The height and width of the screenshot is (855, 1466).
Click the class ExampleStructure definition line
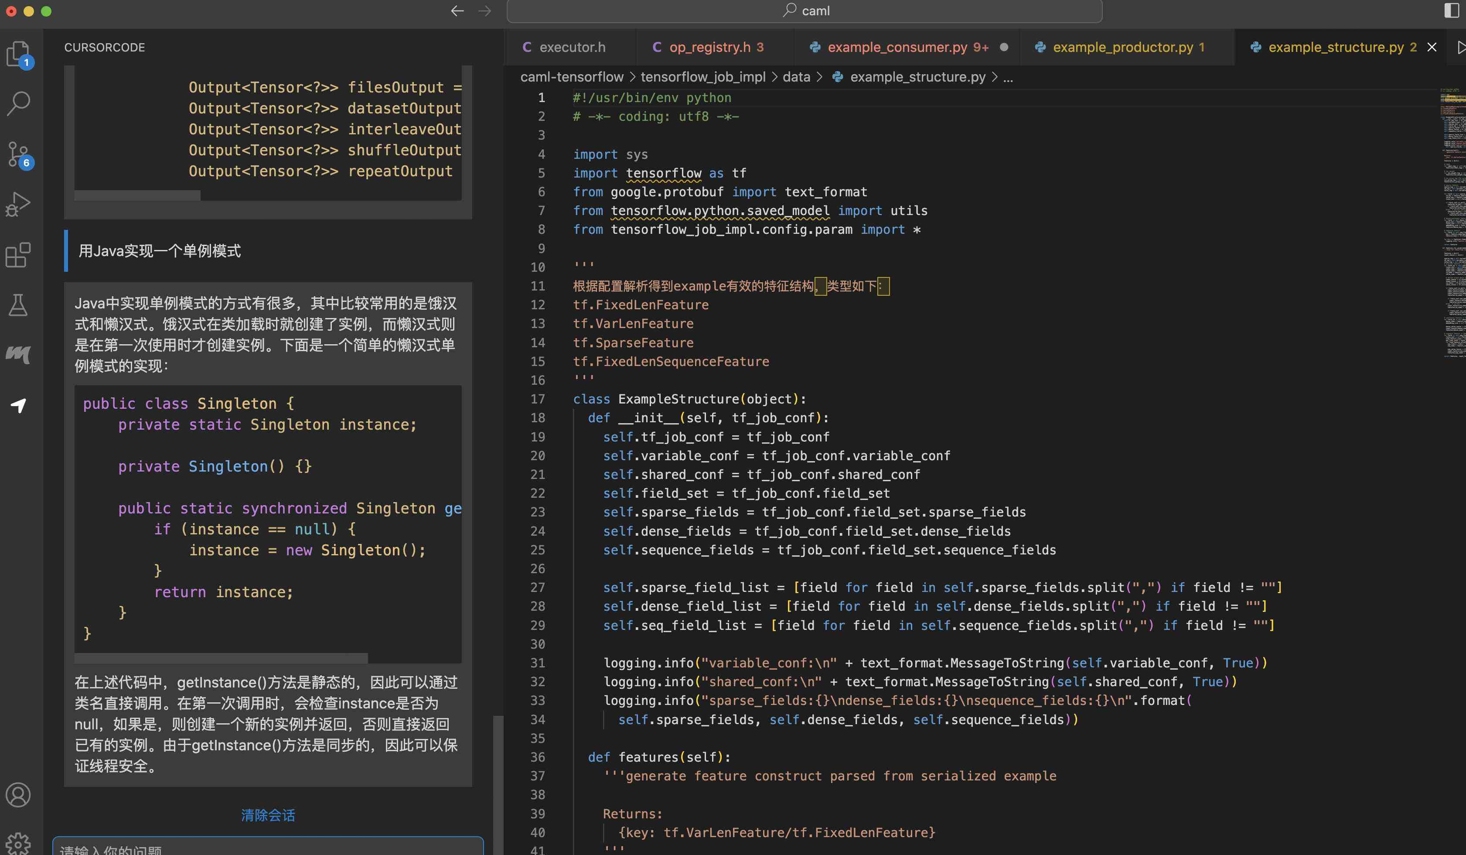[689, 399]
